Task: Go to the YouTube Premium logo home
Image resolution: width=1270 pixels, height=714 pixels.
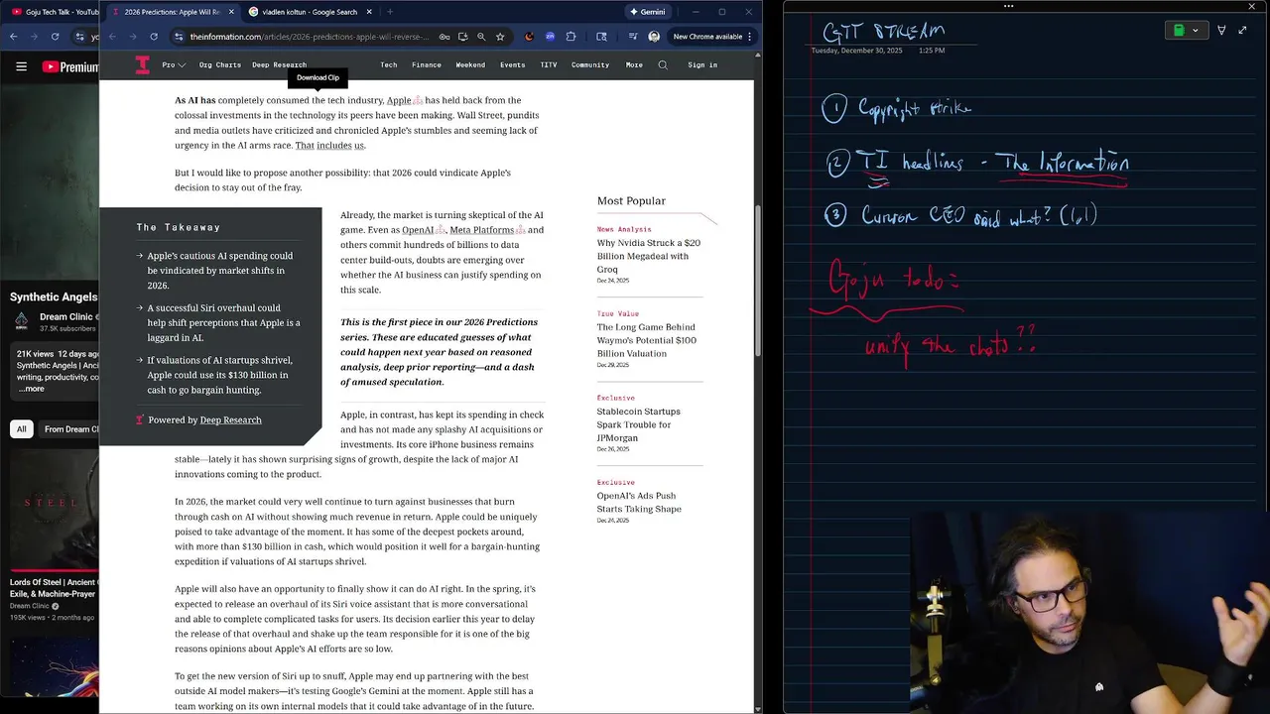Action: 70,66
